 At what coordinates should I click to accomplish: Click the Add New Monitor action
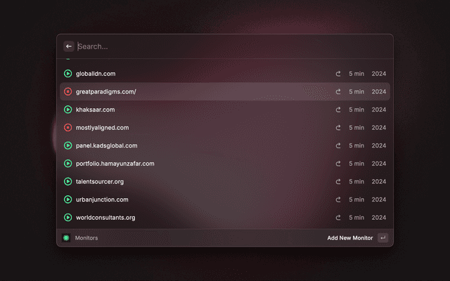(349, 238)
